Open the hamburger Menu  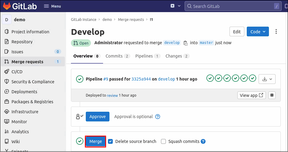click(x=52, y=6)
